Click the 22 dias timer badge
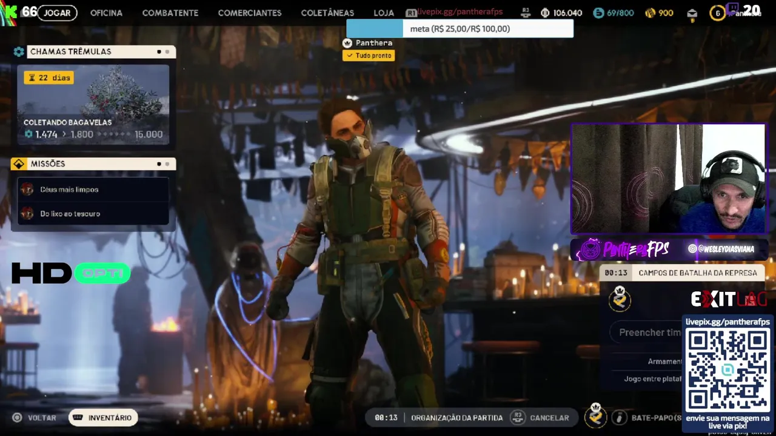Image resolution: width=776 pixels, height=436 pixels. click(48, 78)
